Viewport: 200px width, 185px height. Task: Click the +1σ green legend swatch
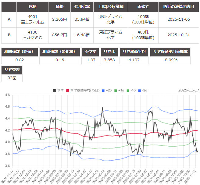point(117,90)
